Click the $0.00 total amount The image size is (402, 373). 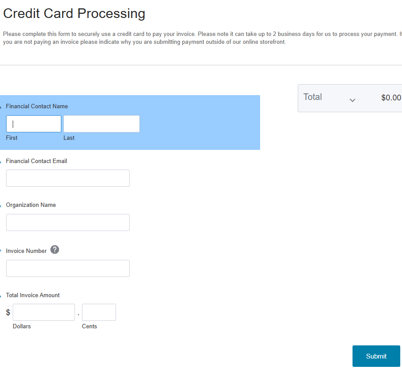click(x=391, y=98)
